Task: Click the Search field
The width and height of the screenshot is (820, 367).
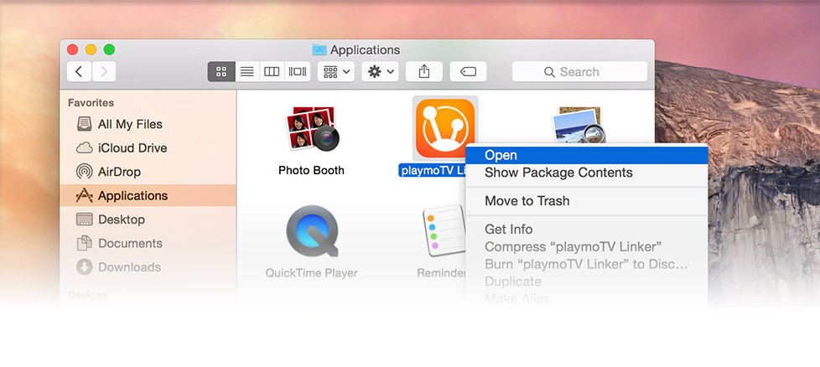Action: (x=579, y=71)
